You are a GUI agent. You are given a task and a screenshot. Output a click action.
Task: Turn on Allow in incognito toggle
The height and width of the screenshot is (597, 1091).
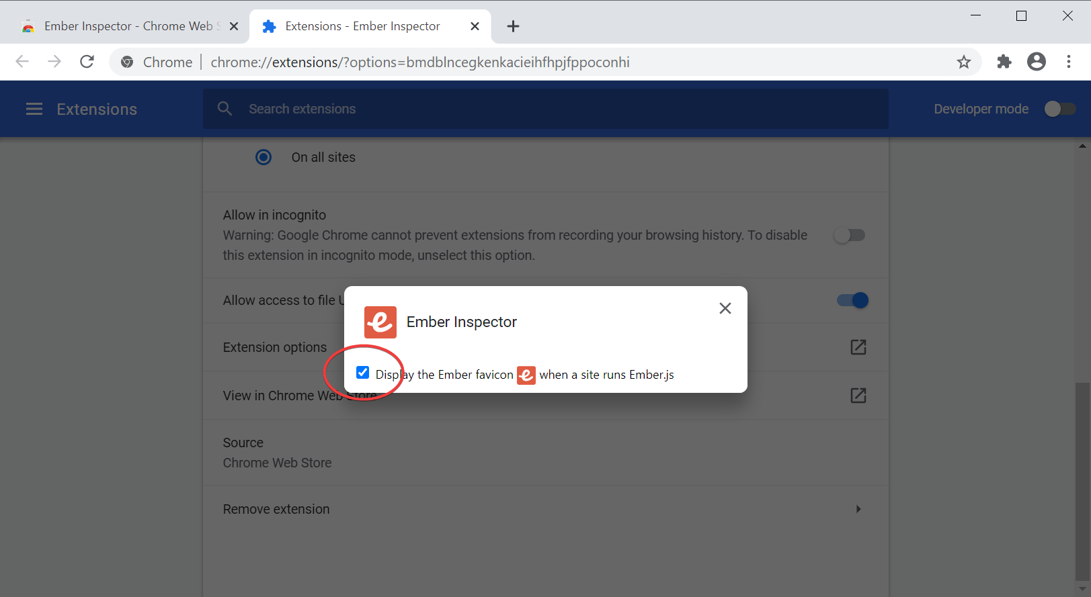[850, 235]
